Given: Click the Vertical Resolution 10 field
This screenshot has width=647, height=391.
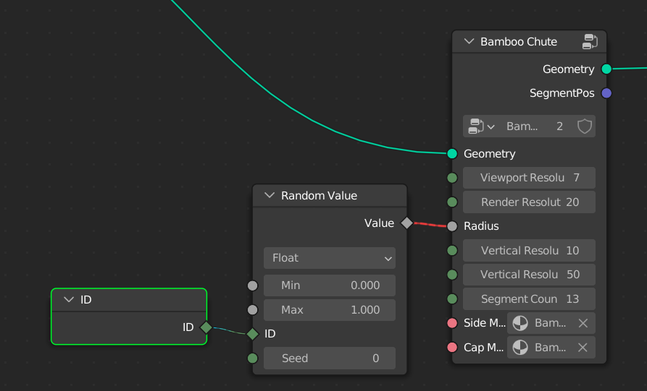Looking at the screenshot, I should coord(529,250).
